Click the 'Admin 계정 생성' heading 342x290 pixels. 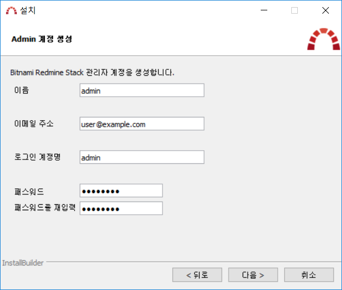click(x=41, y=39)
